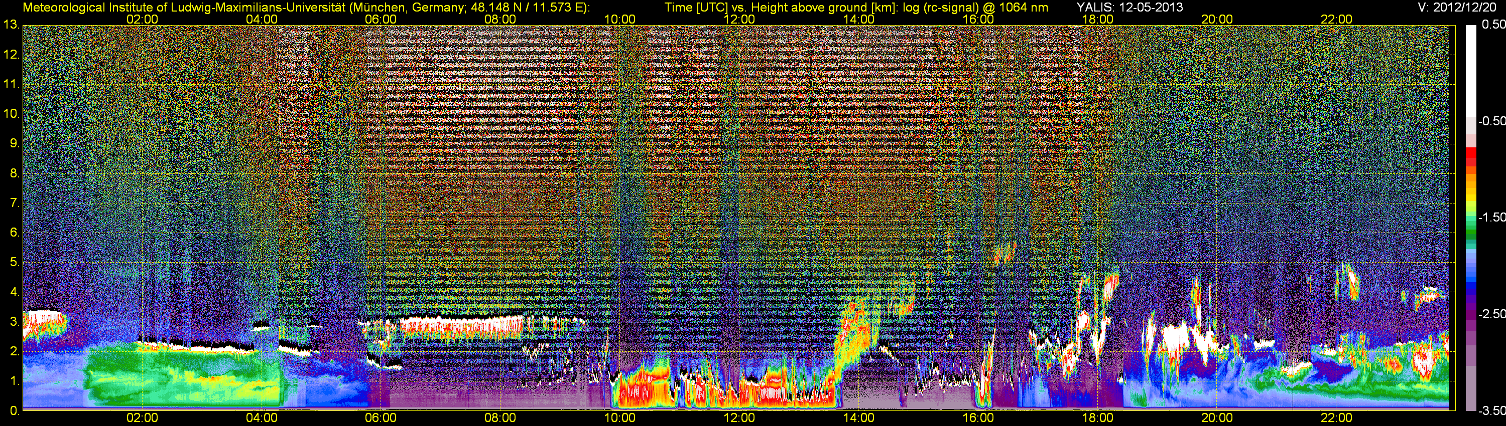Click the -1.50 colorbar scale value
1506x426 pixels.
pos(1491,217)
